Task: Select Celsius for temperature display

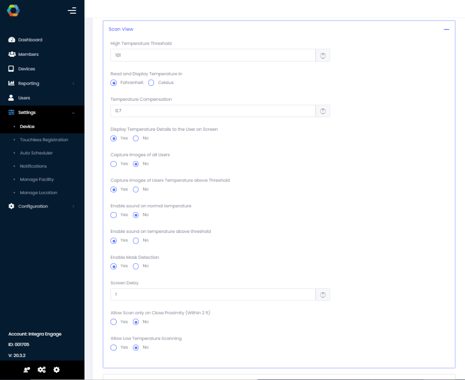Action: (x=151, y=82)
